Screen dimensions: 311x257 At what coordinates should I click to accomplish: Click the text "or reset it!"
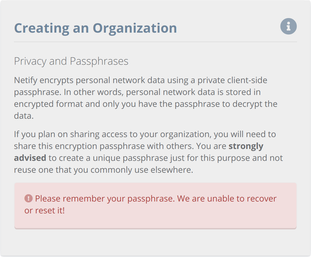point(45,210)
